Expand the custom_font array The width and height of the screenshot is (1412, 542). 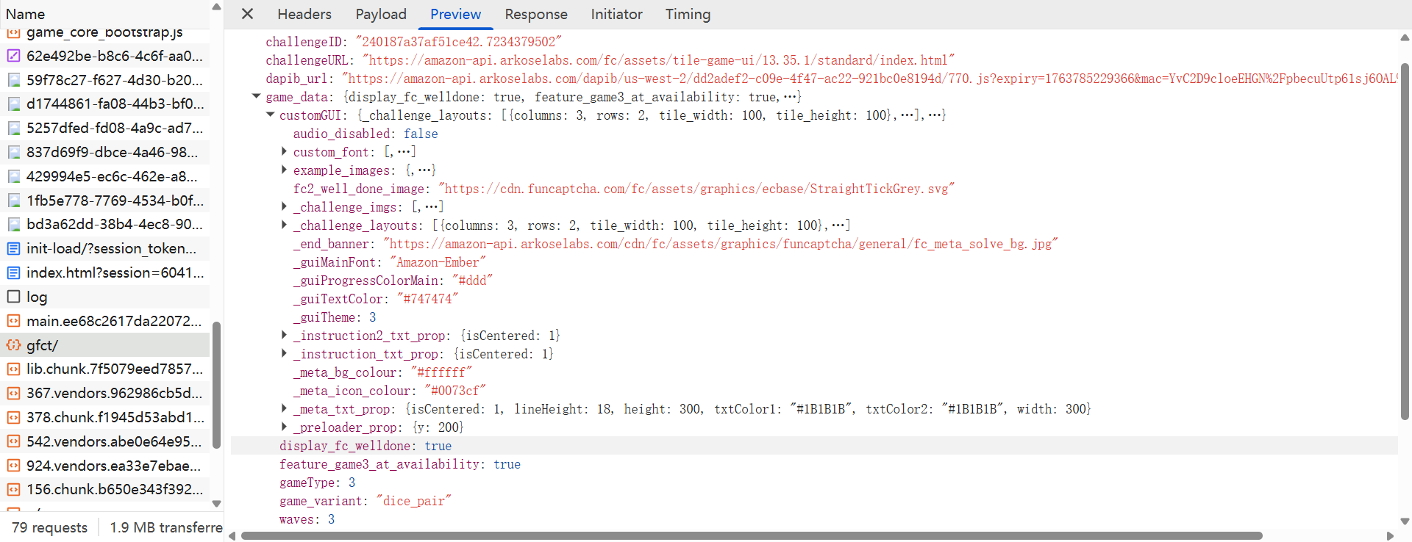pos(284,151)
